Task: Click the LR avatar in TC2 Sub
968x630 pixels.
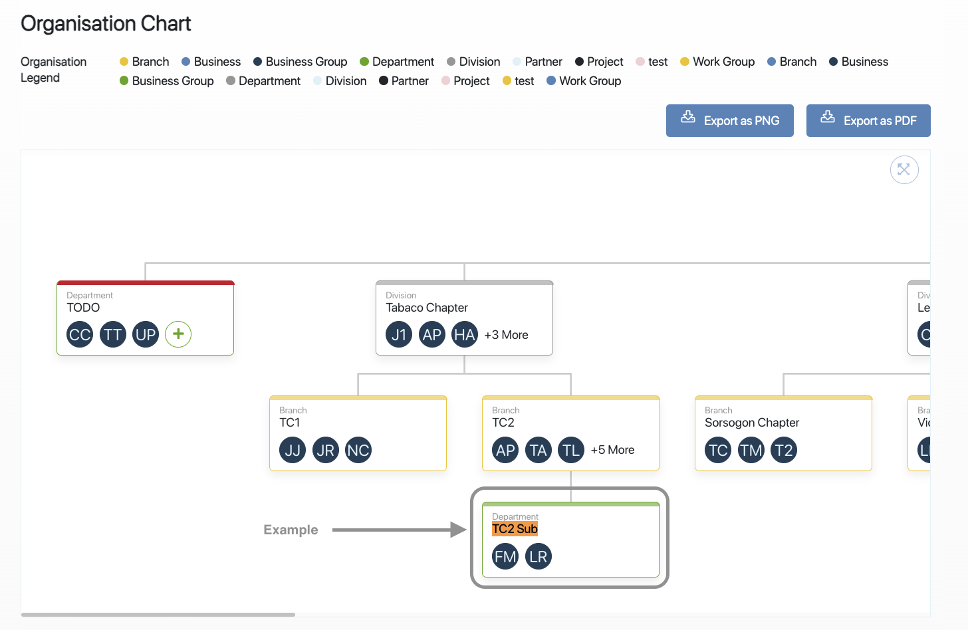Action: [x=539, y=556]
